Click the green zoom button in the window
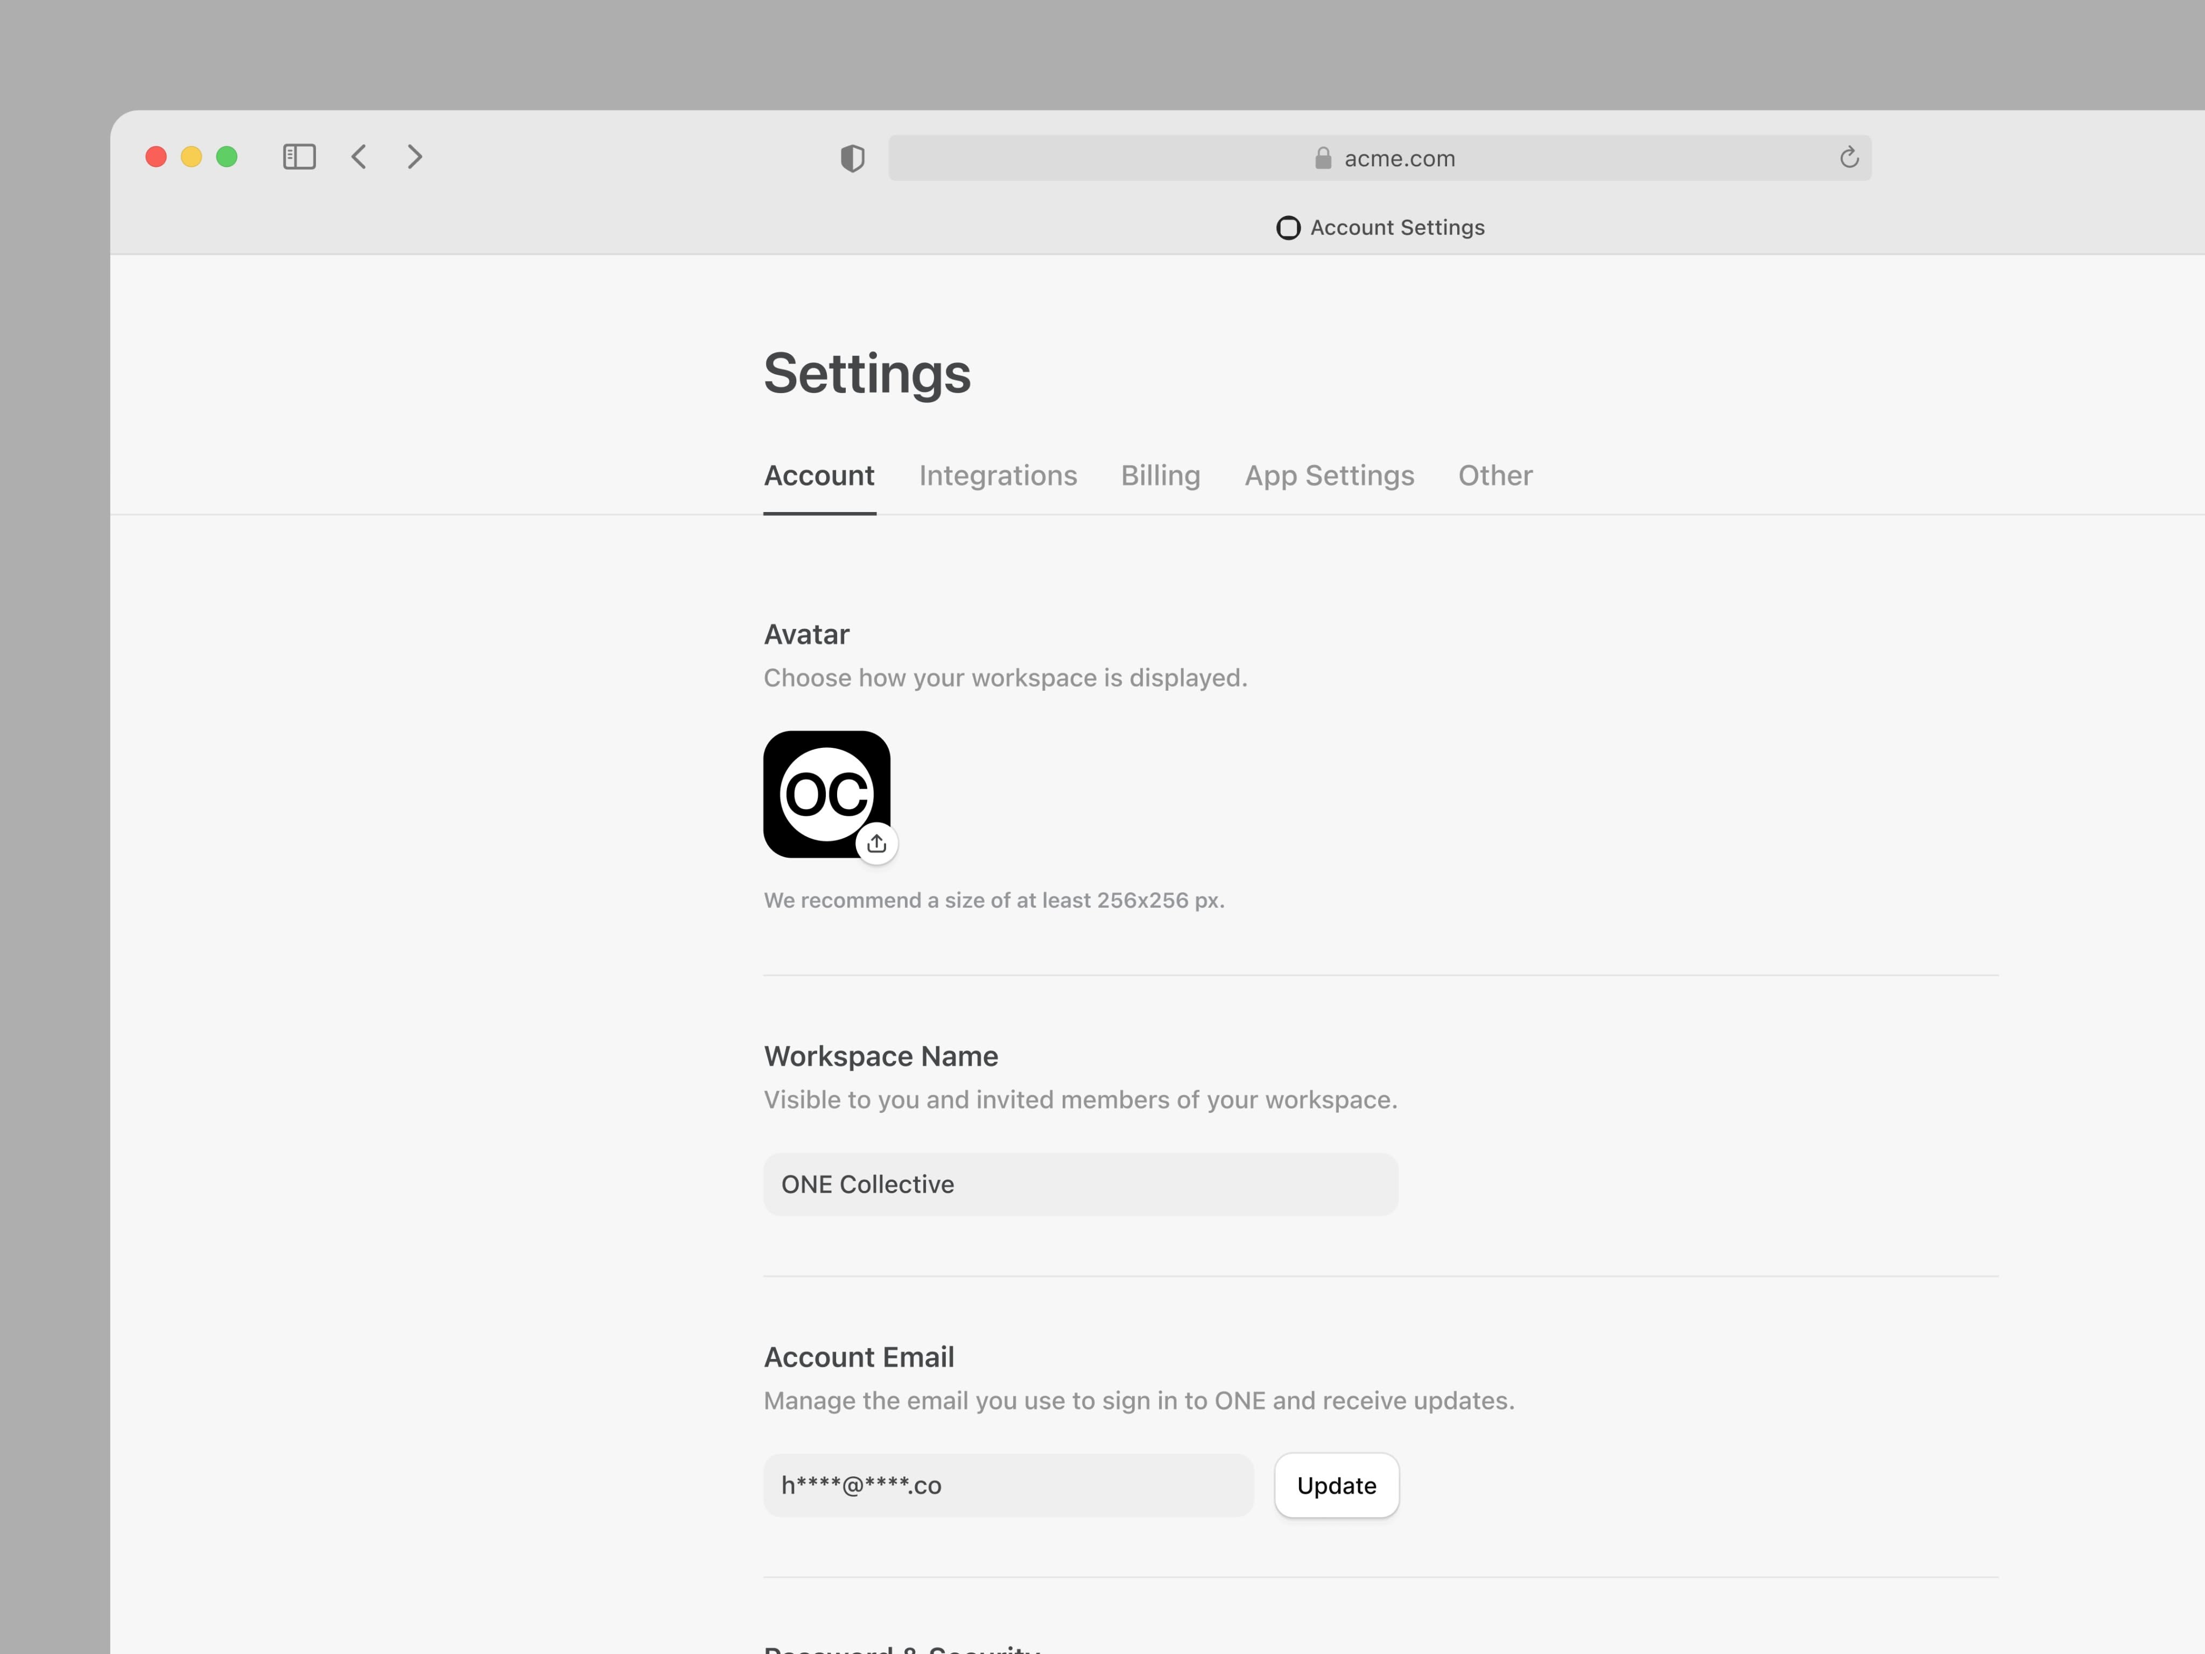This screenshot has width=2205, height=1654. click(x=226, y=157)
